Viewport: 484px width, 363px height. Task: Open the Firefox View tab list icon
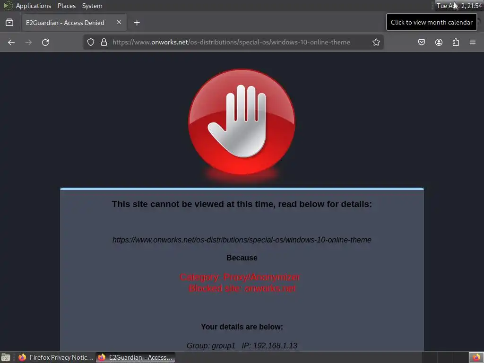(x=9, y=23)
